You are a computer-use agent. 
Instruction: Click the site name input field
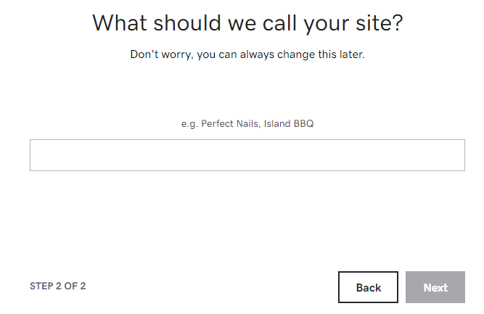247,155
